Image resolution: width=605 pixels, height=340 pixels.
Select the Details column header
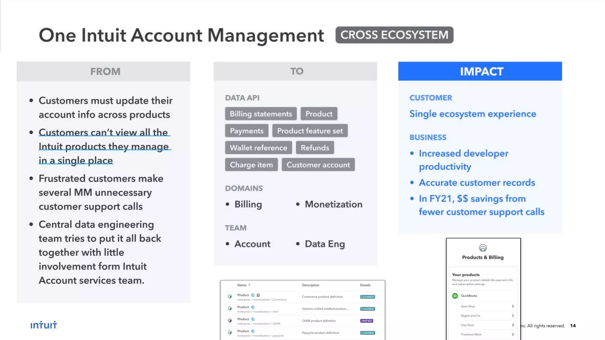click(x=365, y=285)
